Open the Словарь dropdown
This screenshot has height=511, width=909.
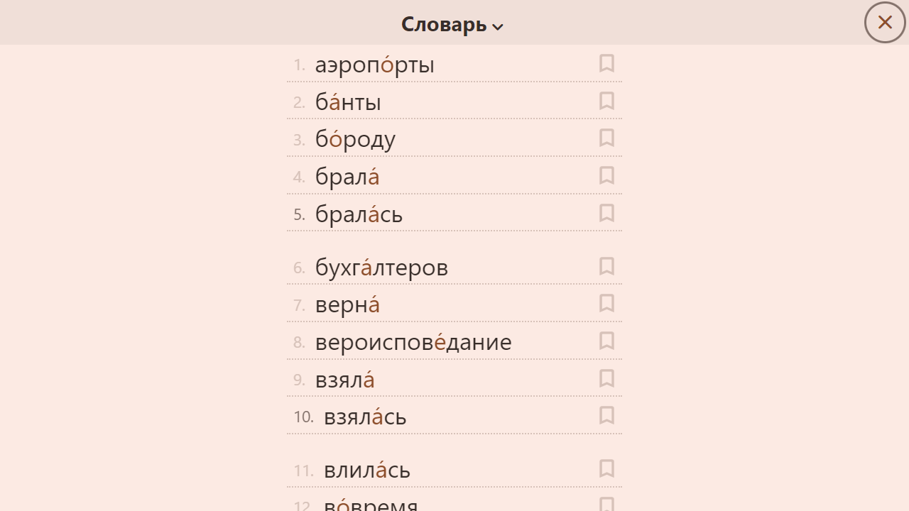[x=452, y=23]
